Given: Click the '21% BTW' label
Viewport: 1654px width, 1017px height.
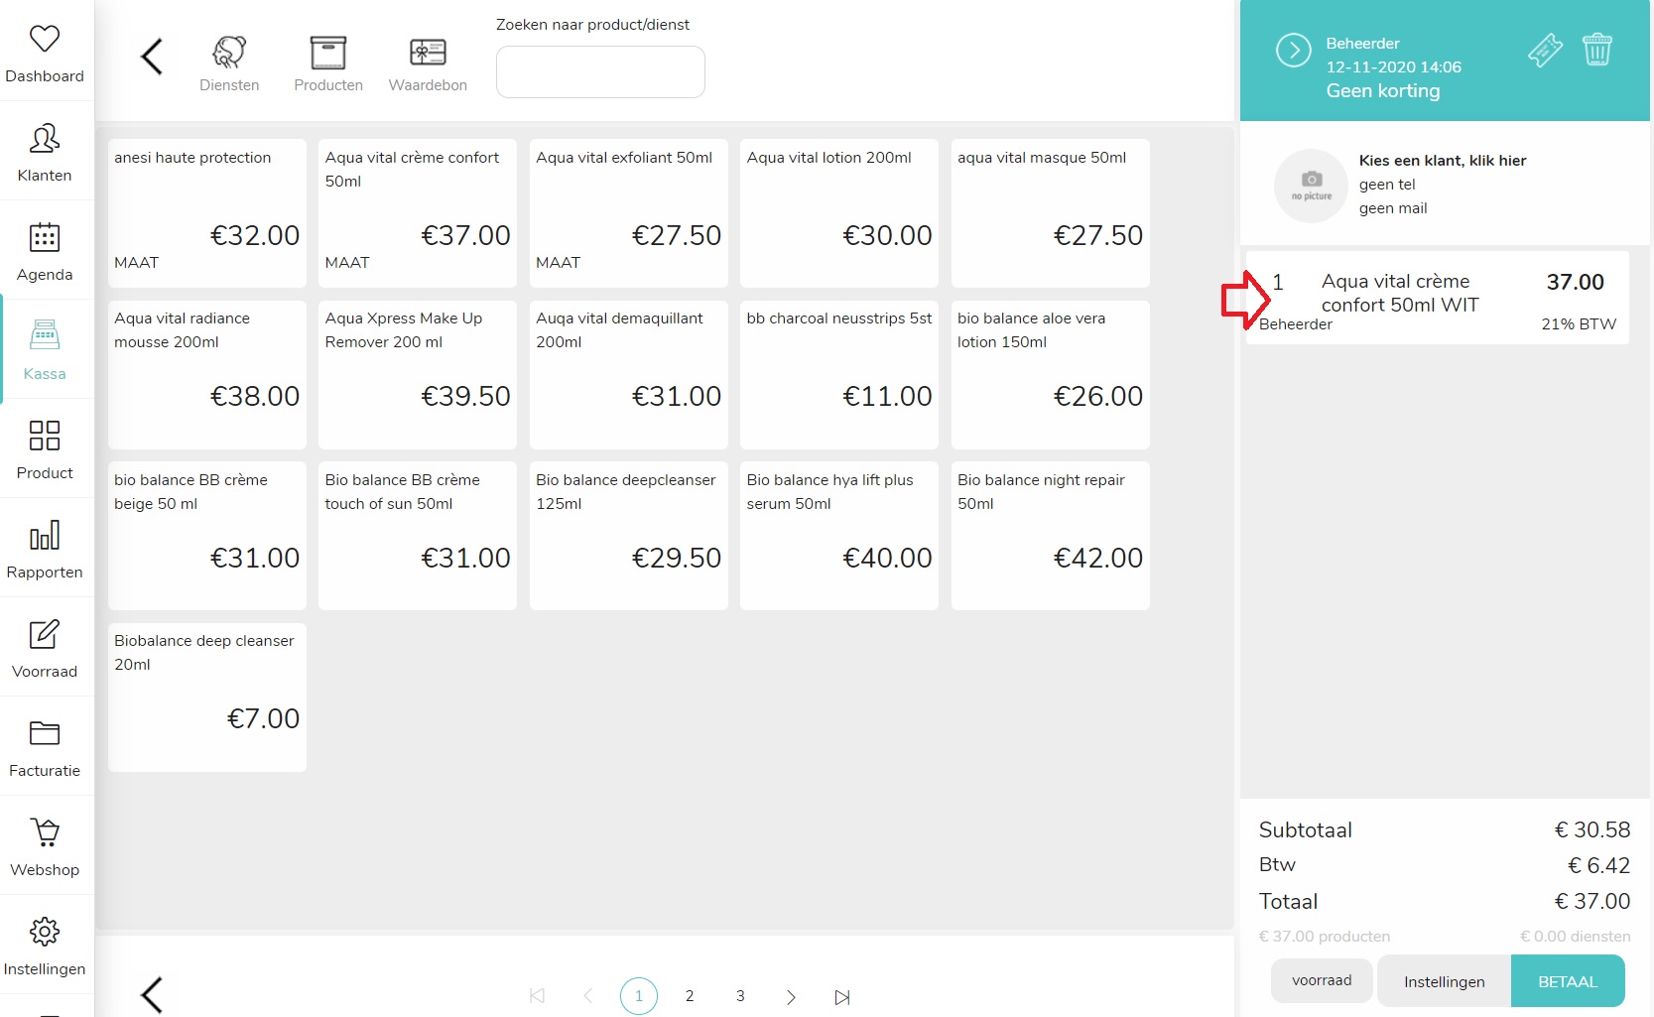Looking at the screenshot, I should click(x=1579, y=324).
